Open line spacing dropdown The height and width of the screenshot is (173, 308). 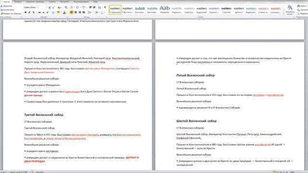point(90,12)
